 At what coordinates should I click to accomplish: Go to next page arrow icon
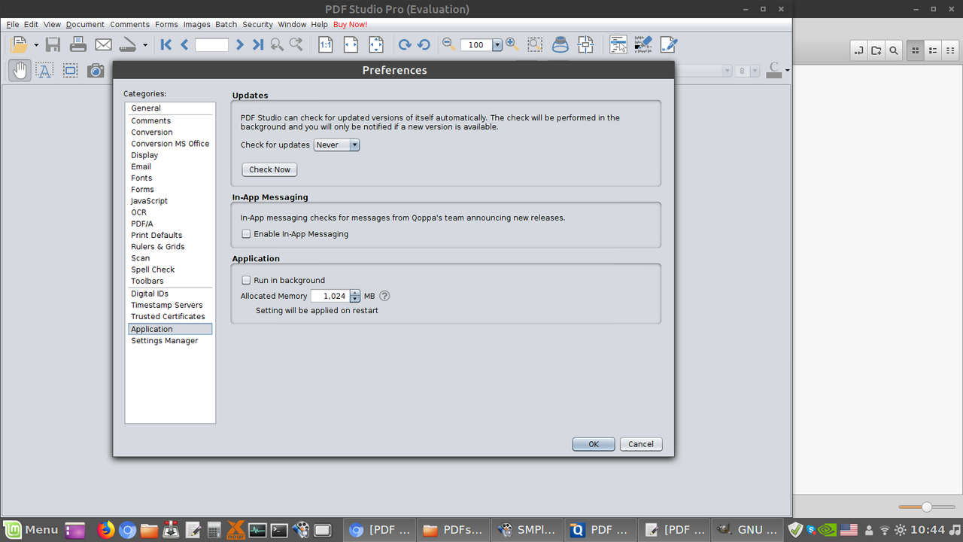[239, 44]
